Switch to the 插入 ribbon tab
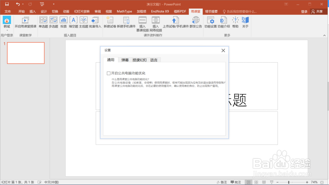Viewport: 329px width, 185px height. point(33,12)
